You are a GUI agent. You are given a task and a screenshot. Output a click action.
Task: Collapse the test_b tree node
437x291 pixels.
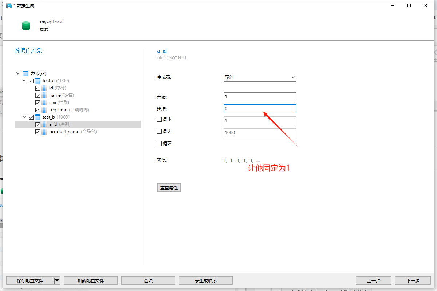(x=24, y=117)
